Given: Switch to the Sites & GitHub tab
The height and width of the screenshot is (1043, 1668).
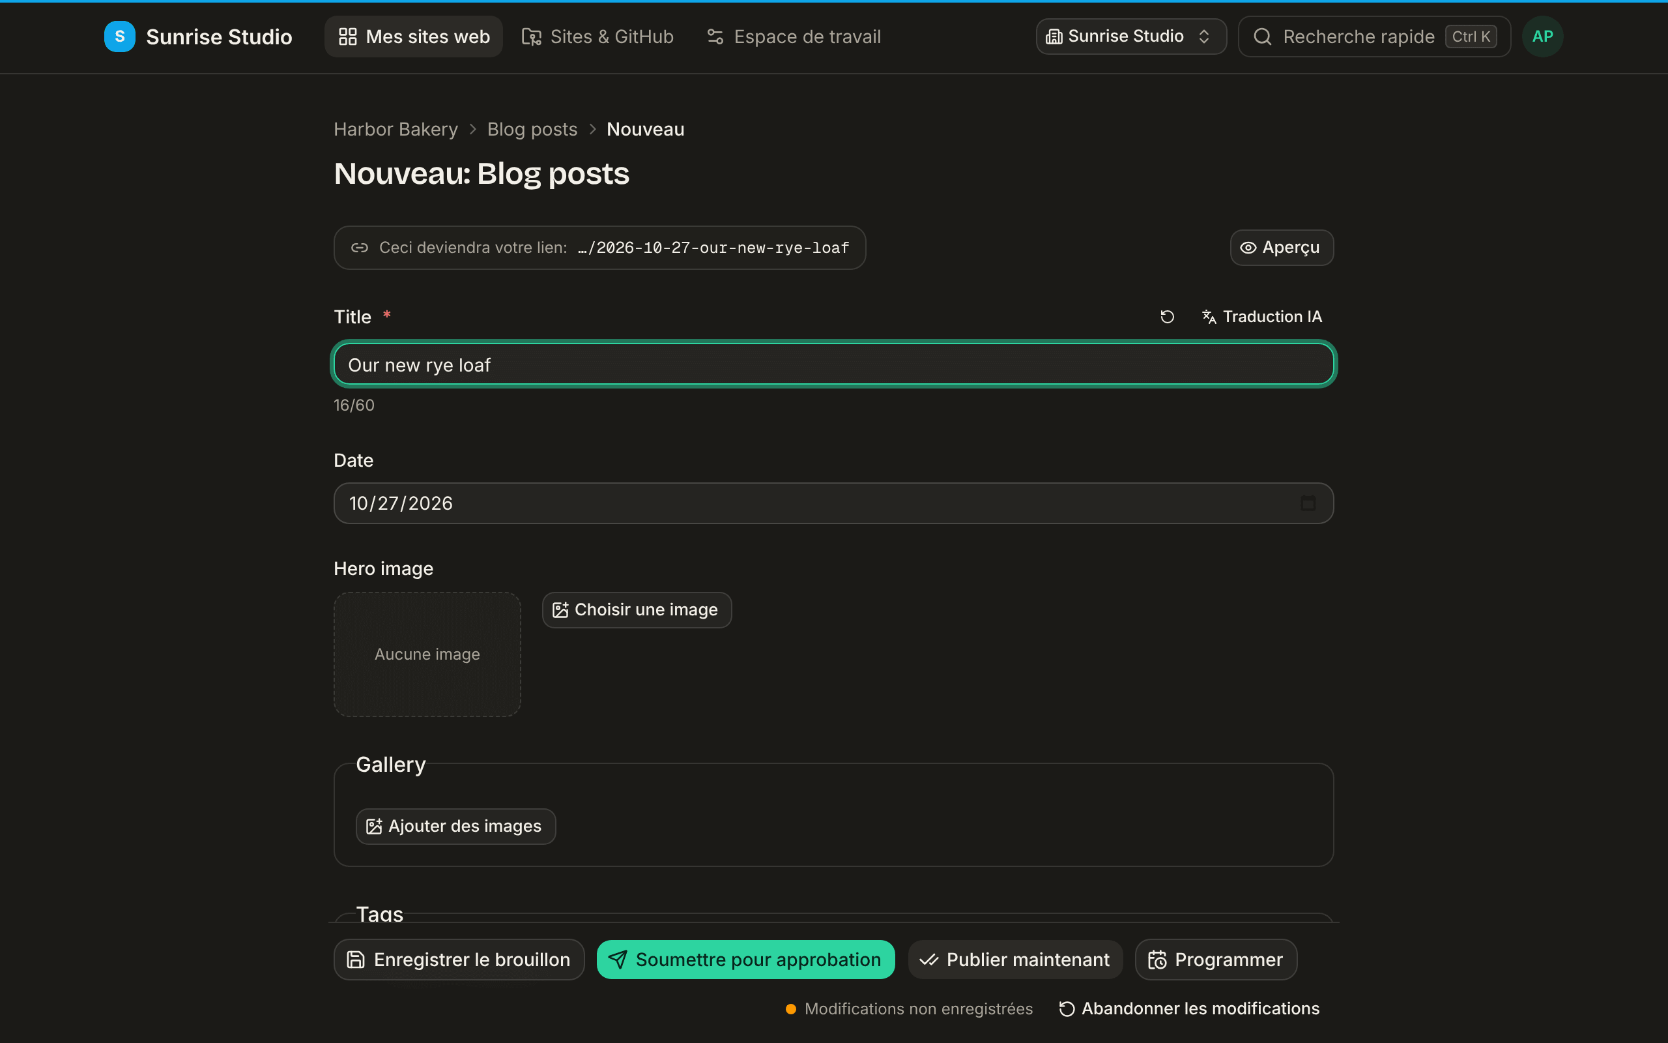Looking at the screenshot, I should coord(597,37).
